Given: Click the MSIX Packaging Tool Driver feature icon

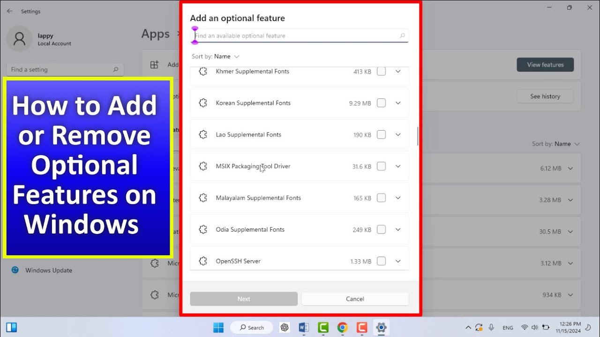Looking at the screenshot, I should (203, 166).
